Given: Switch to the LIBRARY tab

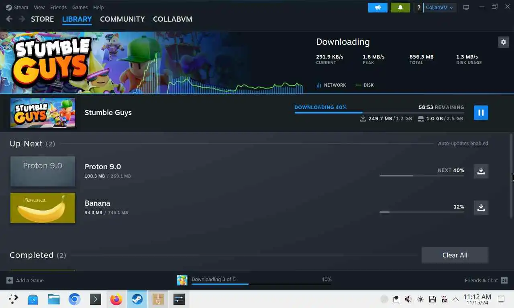Looking at the screenshot, I should coord(77,19).
